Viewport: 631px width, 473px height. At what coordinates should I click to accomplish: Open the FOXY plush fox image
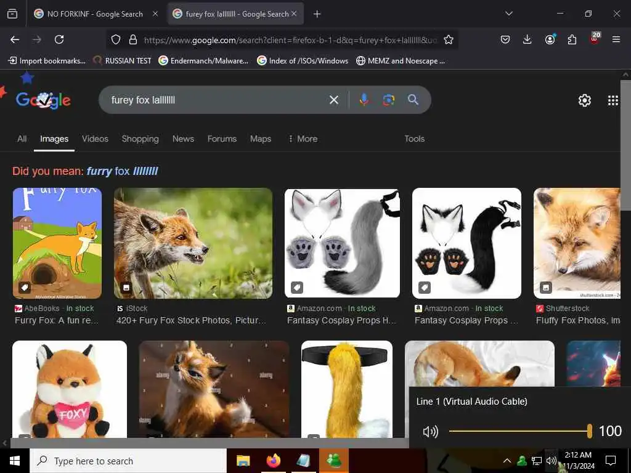(70, 389)
